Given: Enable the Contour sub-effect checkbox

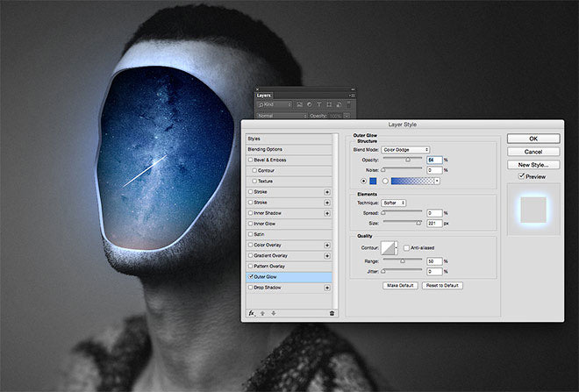Looking at the screenshot, I should (254, 170).
